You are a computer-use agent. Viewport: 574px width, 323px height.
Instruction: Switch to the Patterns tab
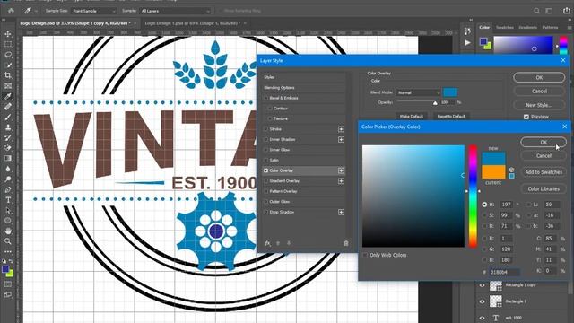[x=550, y=28]
